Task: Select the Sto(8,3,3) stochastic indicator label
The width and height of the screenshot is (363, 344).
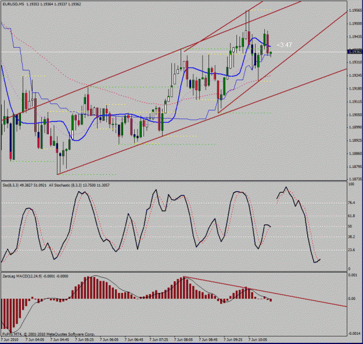Action: tap(24, 185)
